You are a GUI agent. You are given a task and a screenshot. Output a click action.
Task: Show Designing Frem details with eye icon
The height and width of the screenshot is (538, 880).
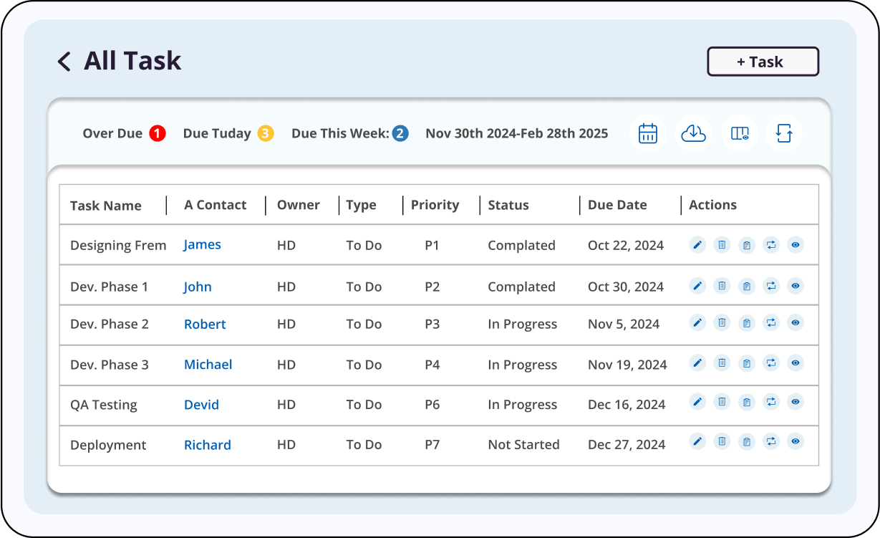click(795, 245)
